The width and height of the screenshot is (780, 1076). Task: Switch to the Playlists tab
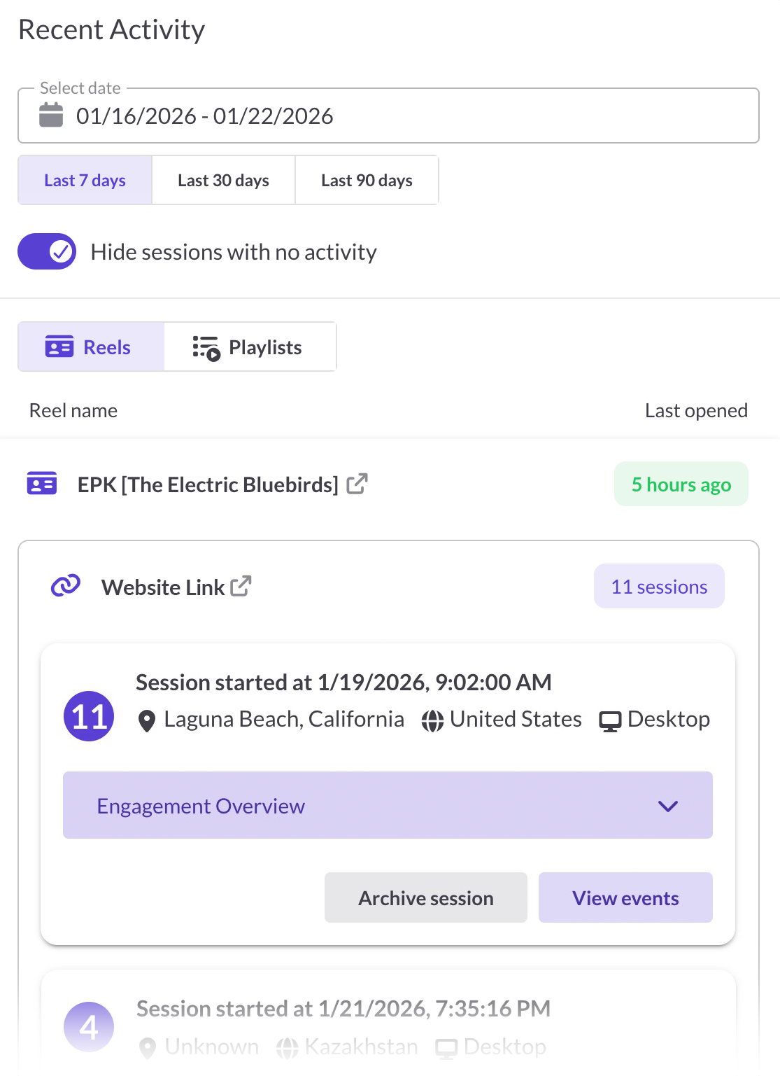coord(250,347)
